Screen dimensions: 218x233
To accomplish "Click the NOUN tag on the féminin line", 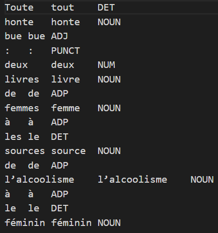I will (109, 223).
